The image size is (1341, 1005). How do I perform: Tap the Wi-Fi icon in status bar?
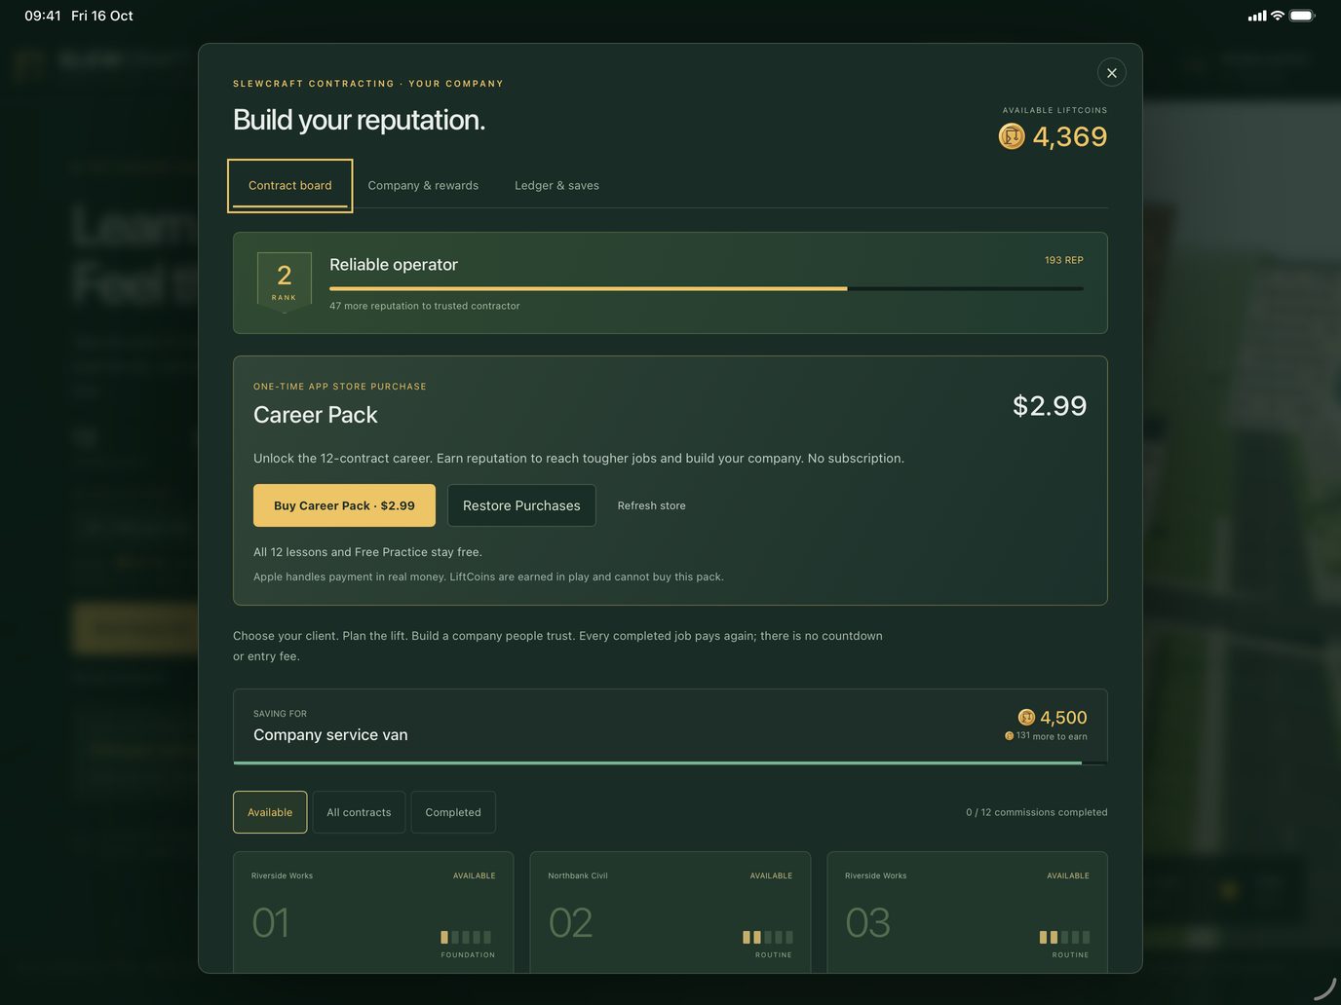click(1277, 16)
